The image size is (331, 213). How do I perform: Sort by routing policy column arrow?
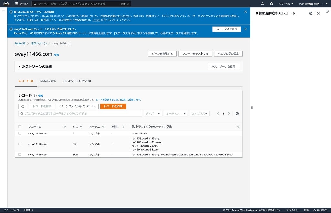pos(103,127)
